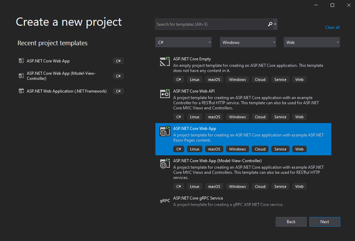
Task: Click the gRPC Service description text
Action: click(228, 205)
